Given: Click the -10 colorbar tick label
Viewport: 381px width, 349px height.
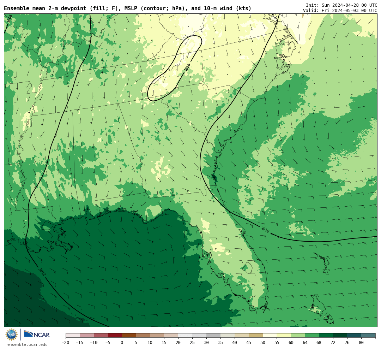Looking at the screenshot, I should [94, 342].
